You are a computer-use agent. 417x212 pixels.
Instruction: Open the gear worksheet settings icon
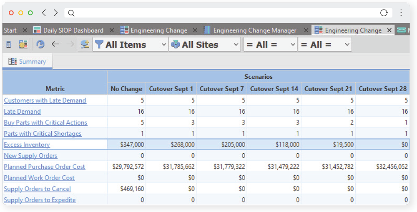23,45
